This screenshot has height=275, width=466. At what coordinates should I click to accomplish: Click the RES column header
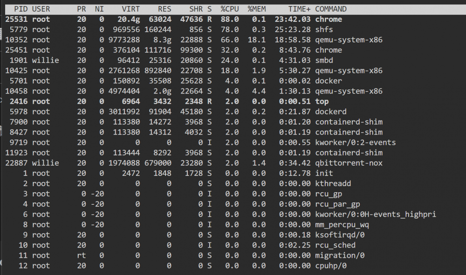164,9
